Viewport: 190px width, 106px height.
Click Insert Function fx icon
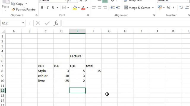tap(56, 23)
